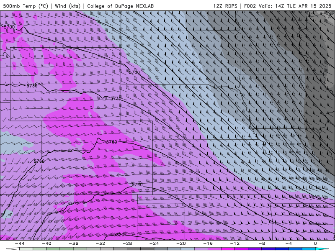Click the -36 colorbar value
This screenshot has width=335, height=251.
tap(73, 243)
